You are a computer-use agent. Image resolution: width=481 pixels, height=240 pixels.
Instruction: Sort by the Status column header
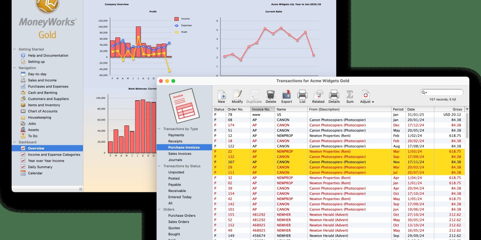[x=219, y=109]
